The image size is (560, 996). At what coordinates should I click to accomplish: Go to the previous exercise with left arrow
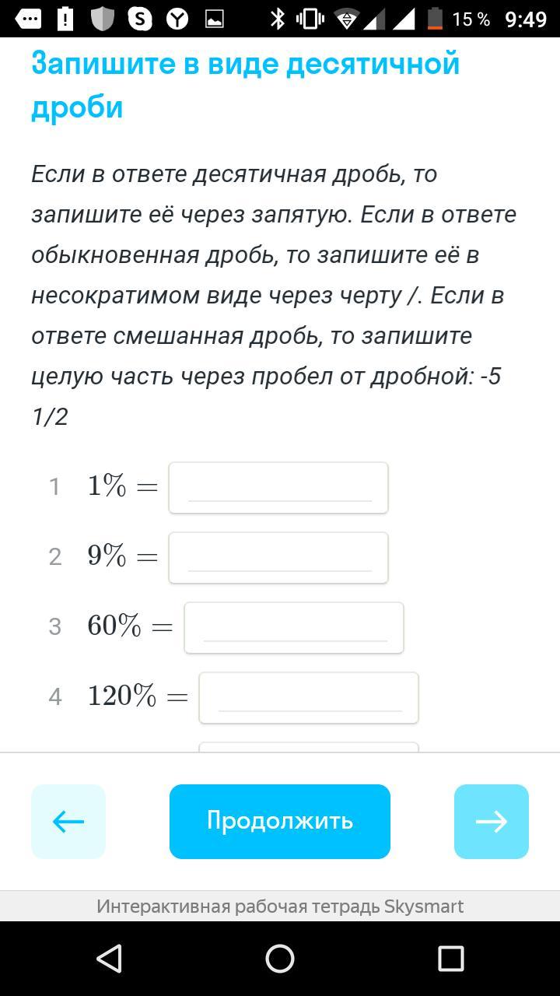click(68, 822)
